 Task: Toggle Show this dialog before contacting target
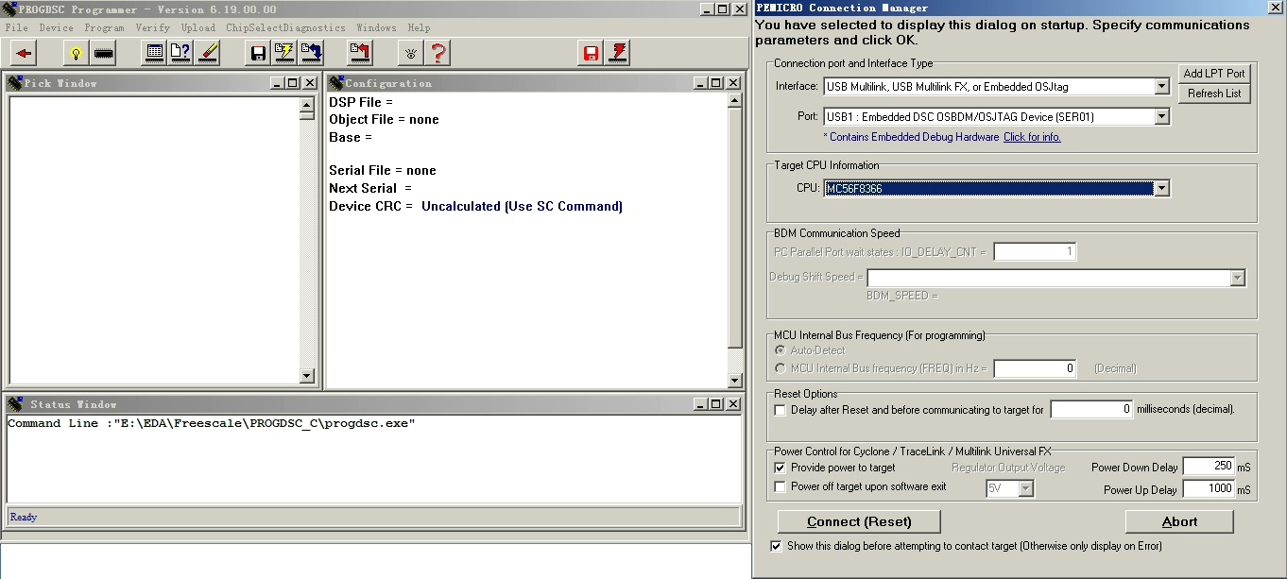[777, 546]
